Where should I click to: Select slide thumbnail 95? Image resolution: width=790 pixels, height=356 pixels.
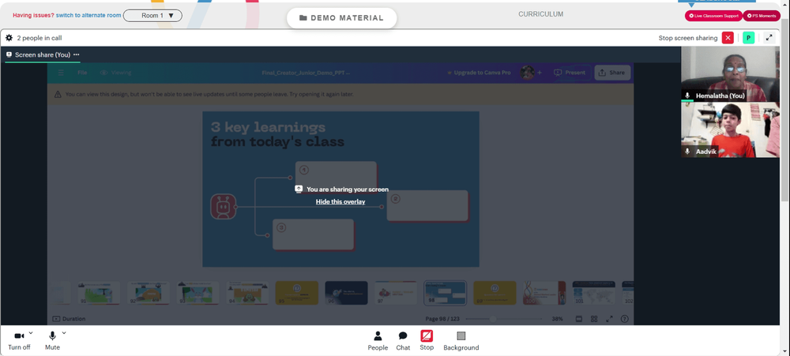click(x=297, y=293)
